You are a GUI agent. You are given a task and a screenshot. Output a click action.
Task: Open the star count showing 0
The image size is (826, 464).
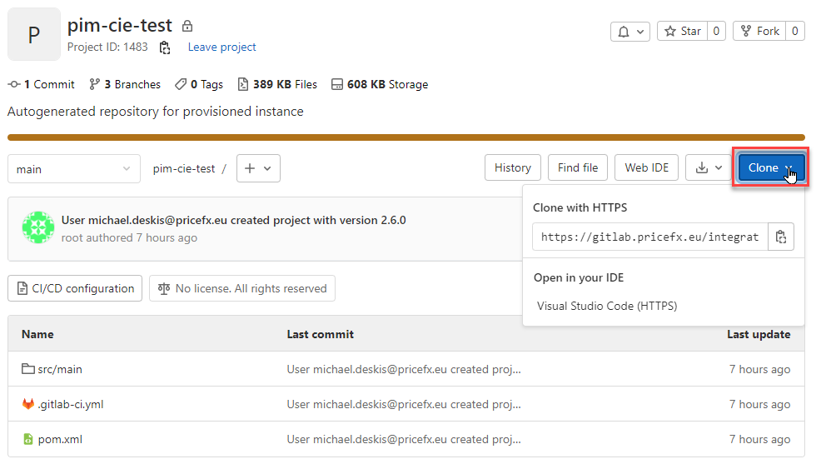click(x=716, y=31)
